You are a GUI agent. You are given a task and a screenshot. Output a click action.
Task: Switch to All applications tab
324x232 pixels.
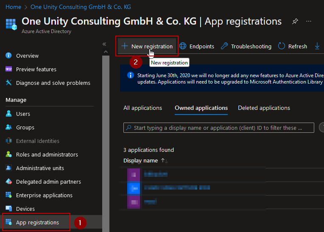point(142,108)
